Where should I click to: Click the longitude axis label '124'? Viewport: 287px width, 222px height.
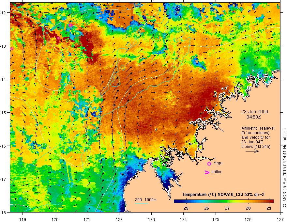tap(184, 219)
